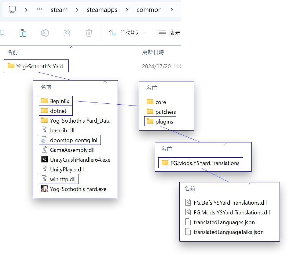Select the Yog-Sothoth's Yard_Data name
Image resolution: width=293 pixels, height=262 pixels.
(80, 121)
